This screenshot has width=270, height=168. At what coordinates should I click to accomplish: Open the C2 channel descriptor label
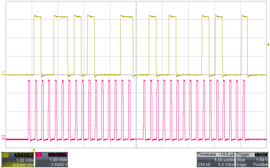[x=39, y=155]
